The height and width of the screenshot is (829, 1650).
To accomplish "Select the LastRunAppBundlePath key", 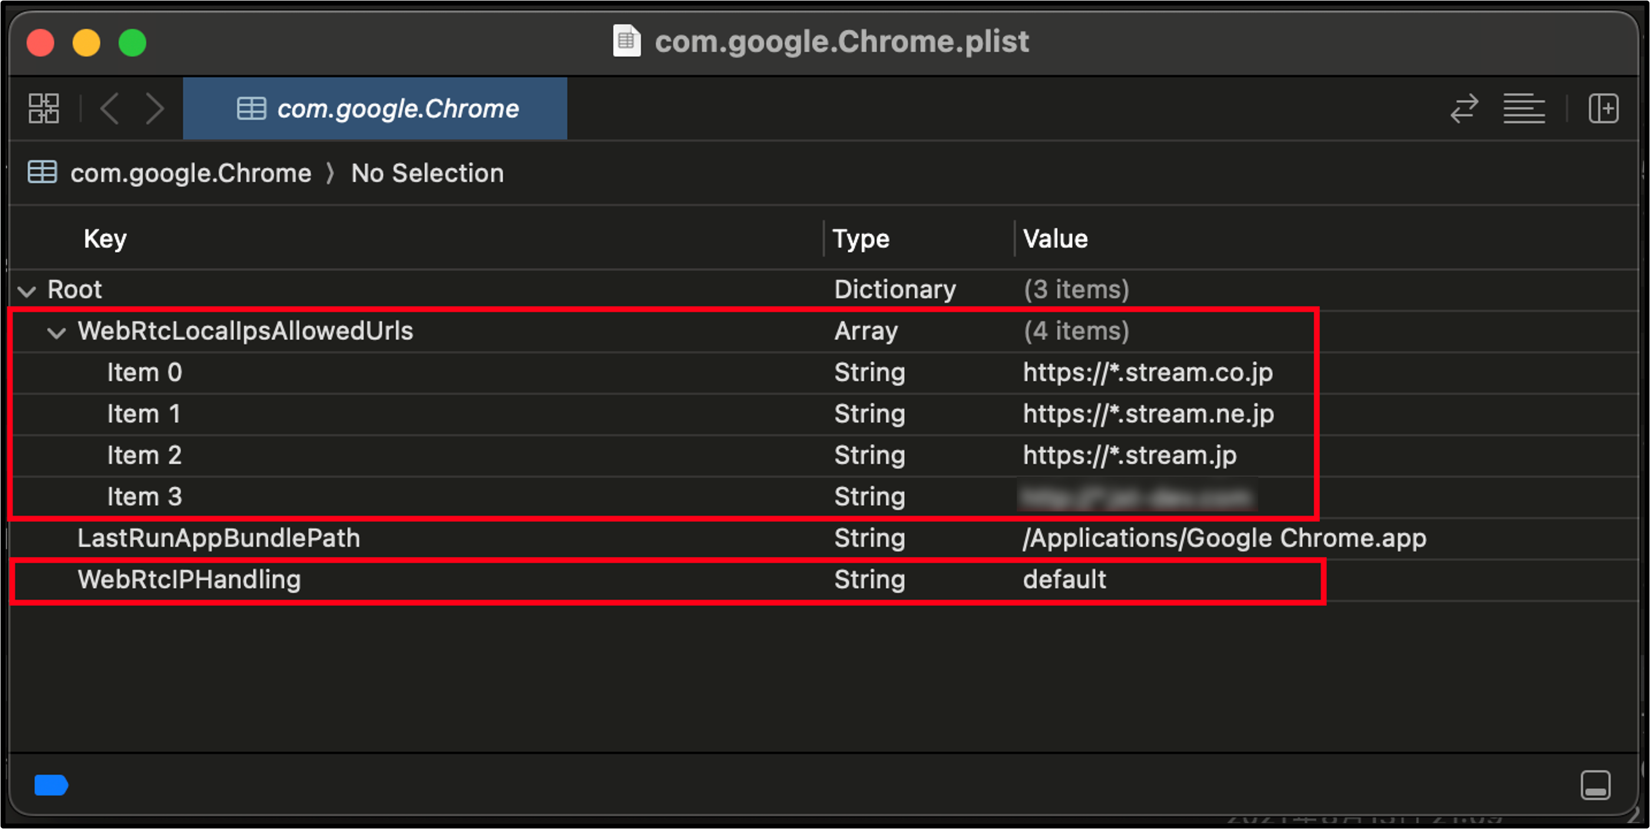I will 219,538.
